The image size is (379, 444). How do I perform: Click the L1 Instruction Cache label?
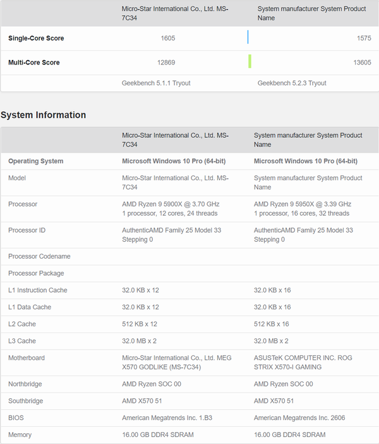coord(38,290)
